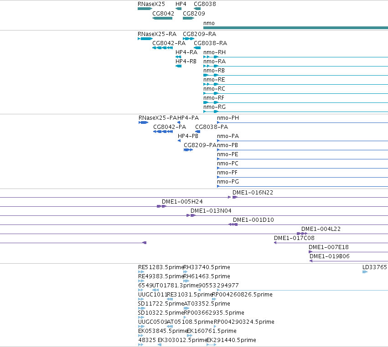Select the nmo-PG protein feature
This screenshot has width=388, height=347.
(302, 186)
